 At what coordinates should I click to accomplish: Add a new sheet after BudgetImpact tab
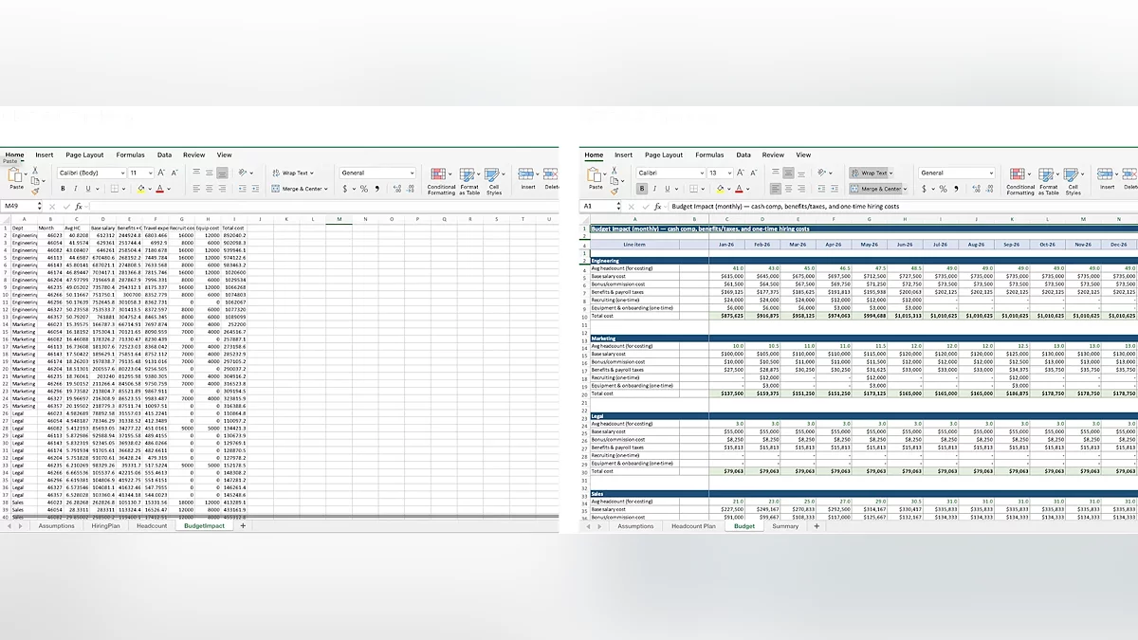tap(242, 525)
